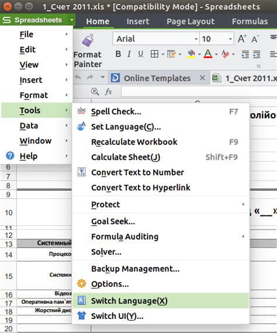Switch to the Online Templates tab
The width and height of the screenshot is (277, 333).
pos(157,78)
